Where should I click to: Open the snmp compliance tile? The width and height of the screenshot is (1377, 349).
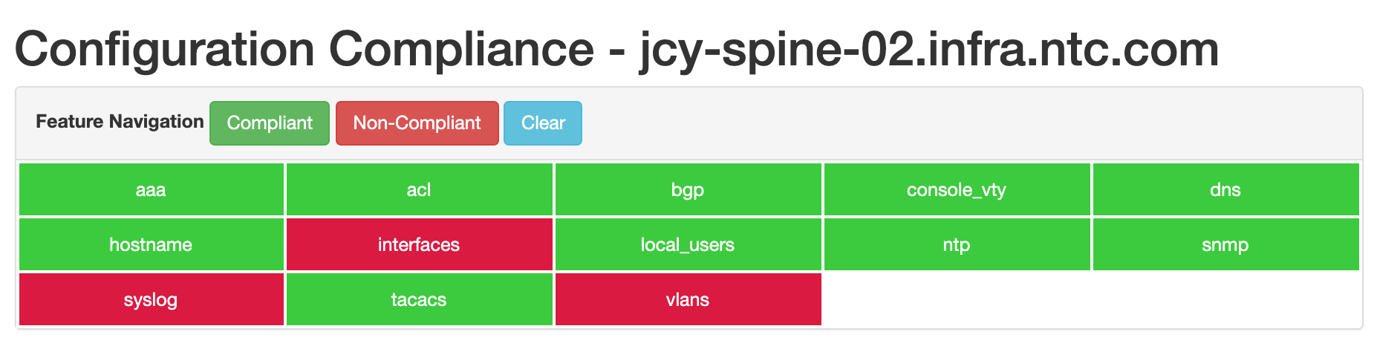(1226, 244)
